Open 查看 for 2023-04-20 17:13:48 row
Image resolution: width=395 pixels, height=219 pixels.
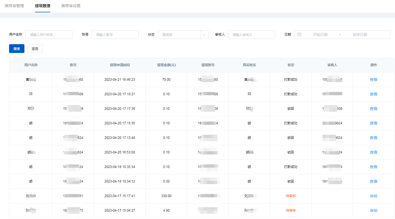coord(374,138)
